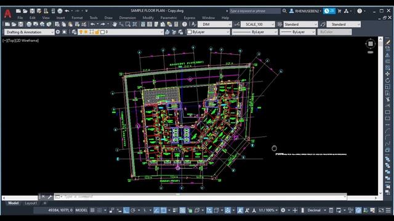Open the Draw menu
This screenshot has height=221, width=394.
point(108,18)
